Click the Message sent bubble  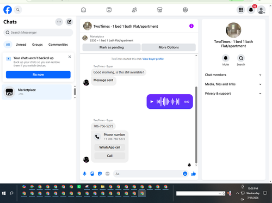pyautogui.click(x=103, y=81)
